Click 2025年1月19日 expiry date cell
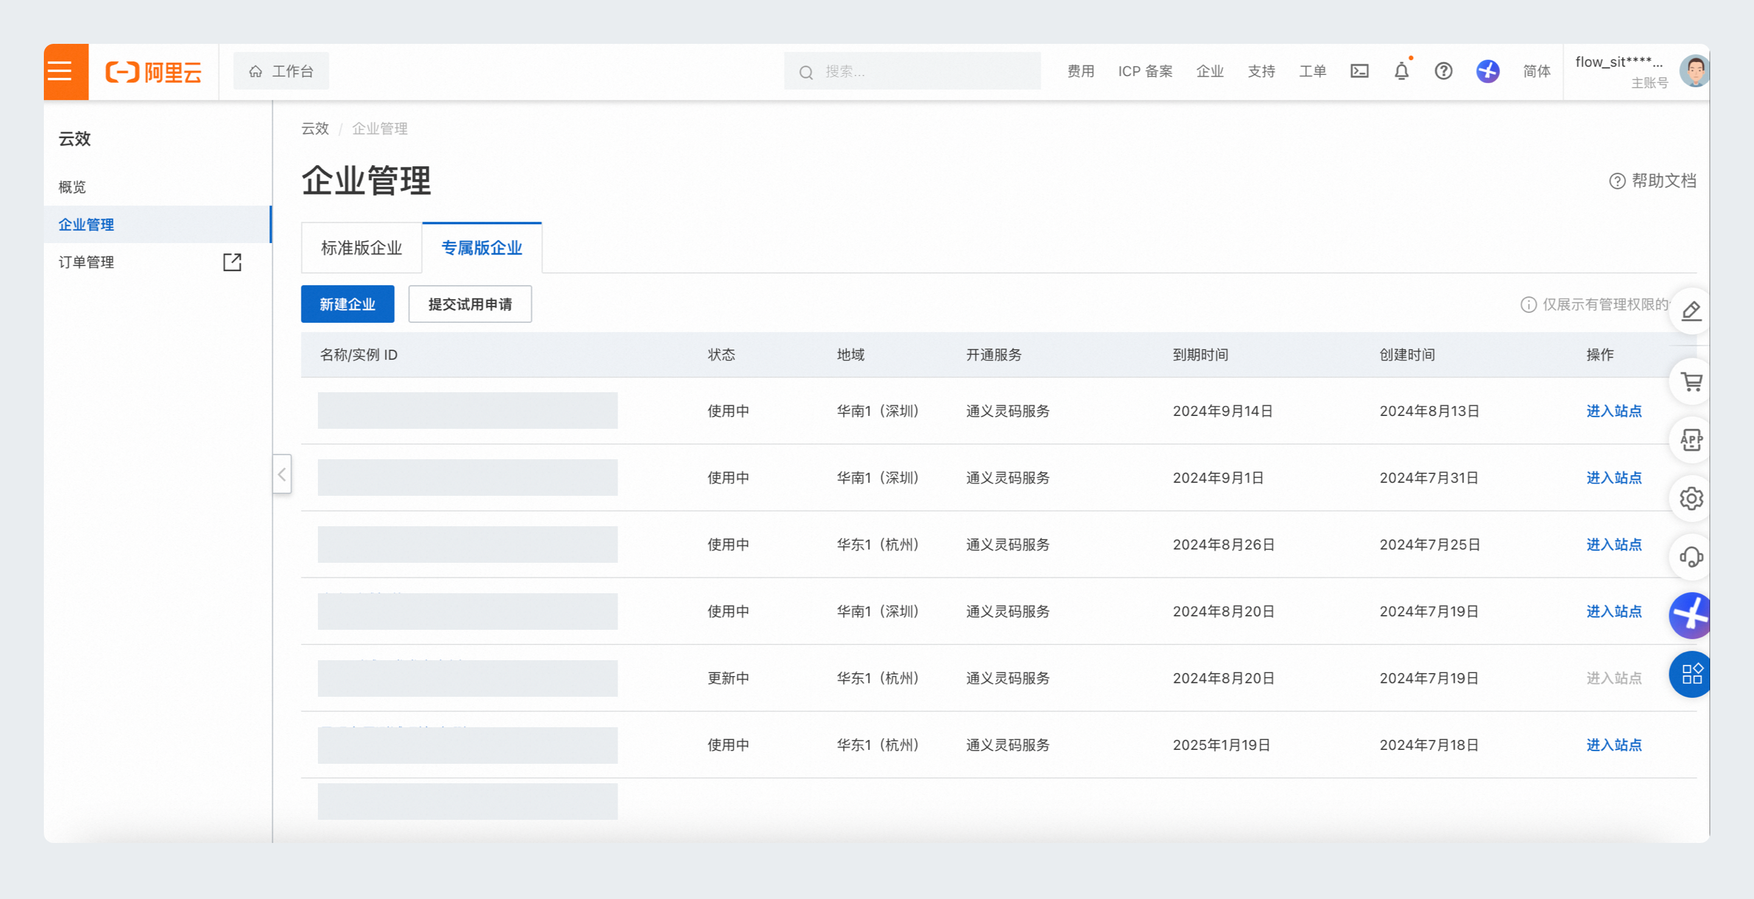 [1221, 744]
